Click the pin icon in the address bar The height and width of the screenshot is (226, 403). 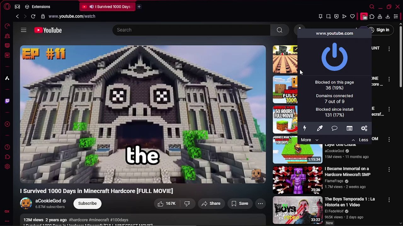(321, 16)
